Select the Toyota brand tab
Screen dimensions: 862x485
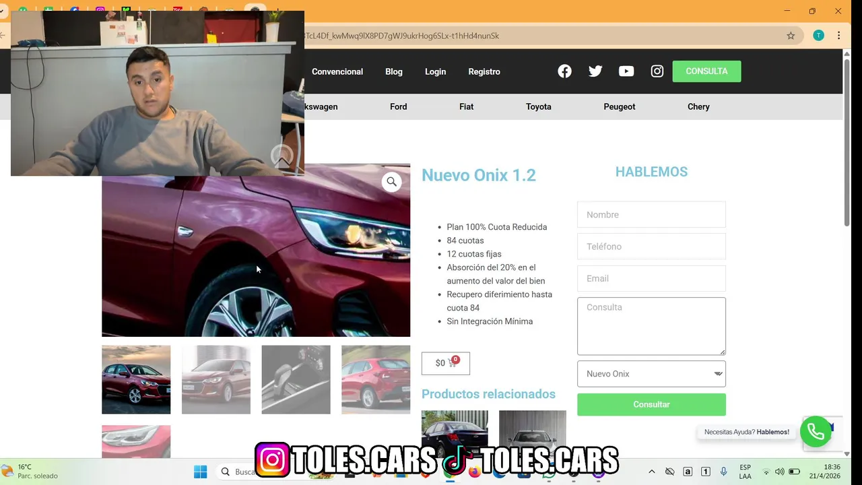[539, 106]
